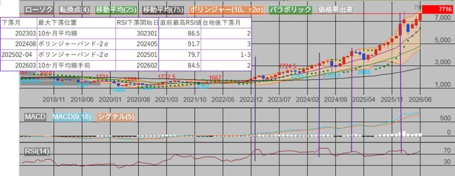Click the 202501 start date cell
Image resolution: width=455 pixels, height=176 pixels.
click(137, 55)
